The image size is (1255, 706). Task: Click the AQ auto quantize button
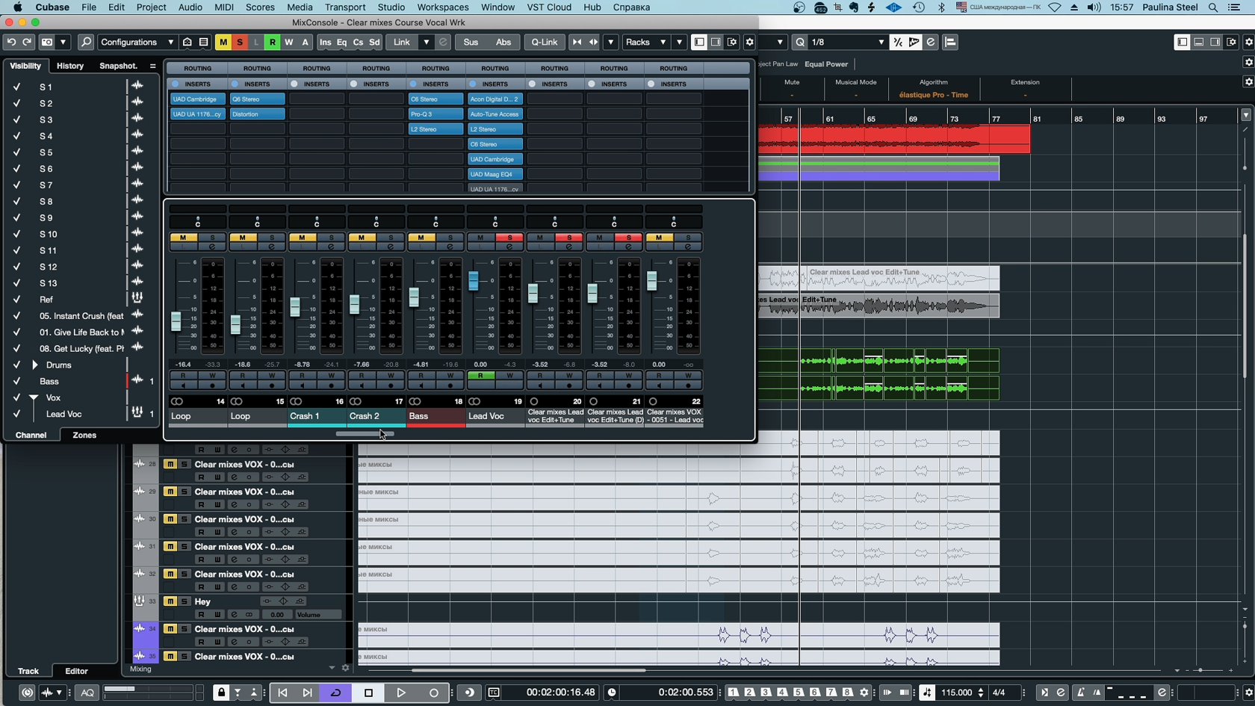coord(87,693)
